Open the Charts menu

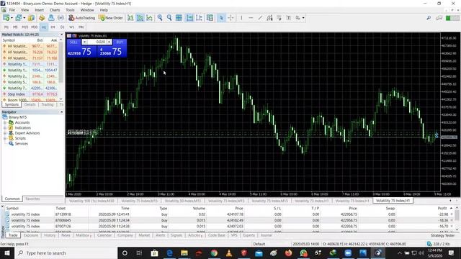[55, 10]
